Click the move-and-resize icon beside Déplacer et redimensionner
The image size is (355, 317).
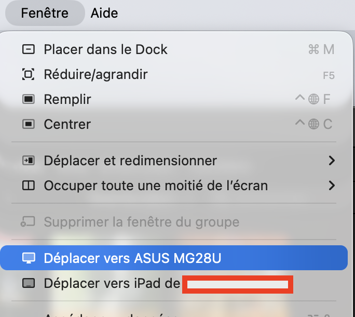tap(29, 161)
